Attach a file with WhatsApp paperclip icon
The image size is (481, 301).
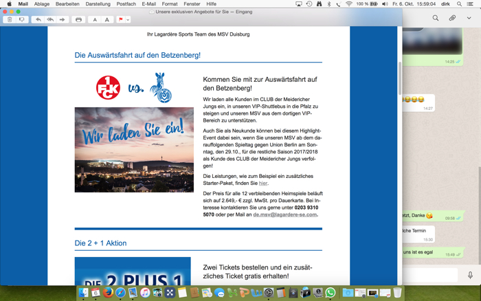coord(452,18)
